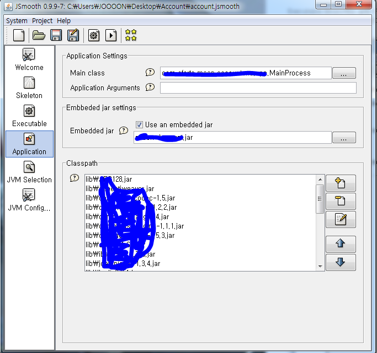Switch to the JVM Selection panel
This screenshot has height=353, width=377.
(x=29, y=172)
